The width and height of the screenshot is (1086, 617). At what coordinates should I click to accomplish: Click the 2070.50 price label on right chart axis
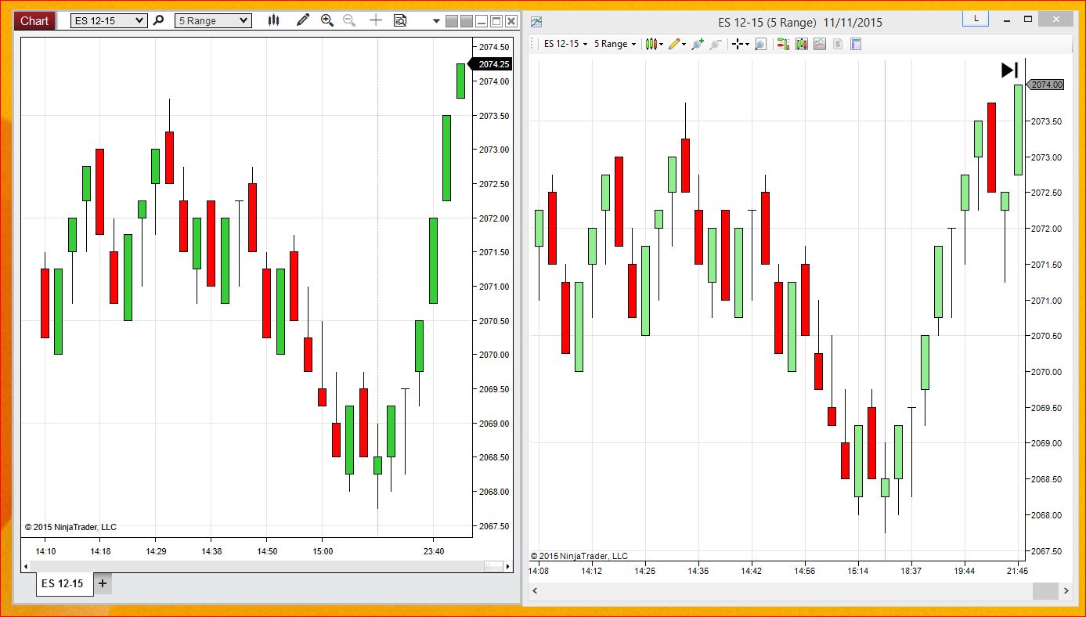[x=1047, y=336]
